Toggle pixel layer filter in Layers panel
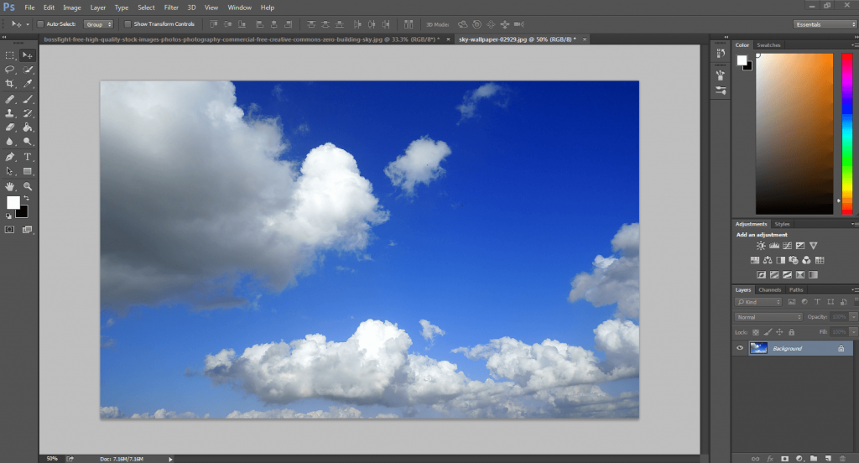Screen dimensions: 859x463 (792, 302)
